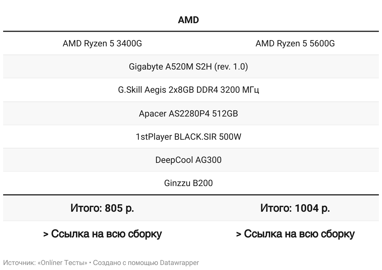
Task: Click the "3200 МГц" memory speed text
Action: 240,90
